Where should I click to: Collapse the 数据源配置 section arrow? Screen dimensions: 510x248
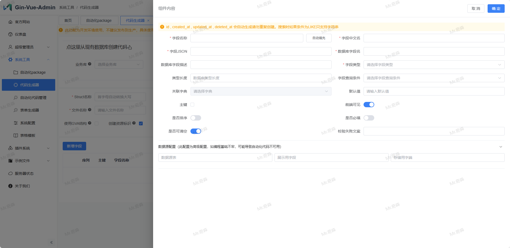tap(501, 147)
